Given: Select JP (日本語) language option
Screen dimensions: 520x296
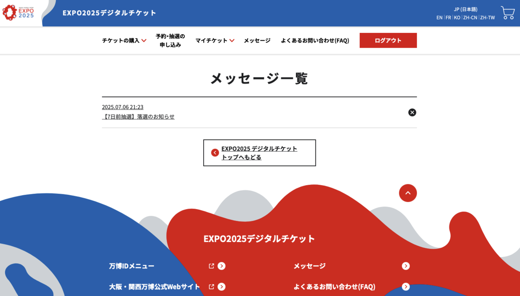Looking at the screenshot, I should coord(465,9).
